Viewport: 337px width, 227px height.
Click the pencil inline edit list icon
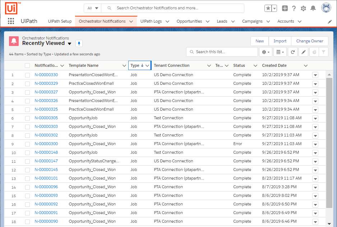pos(304,52)
